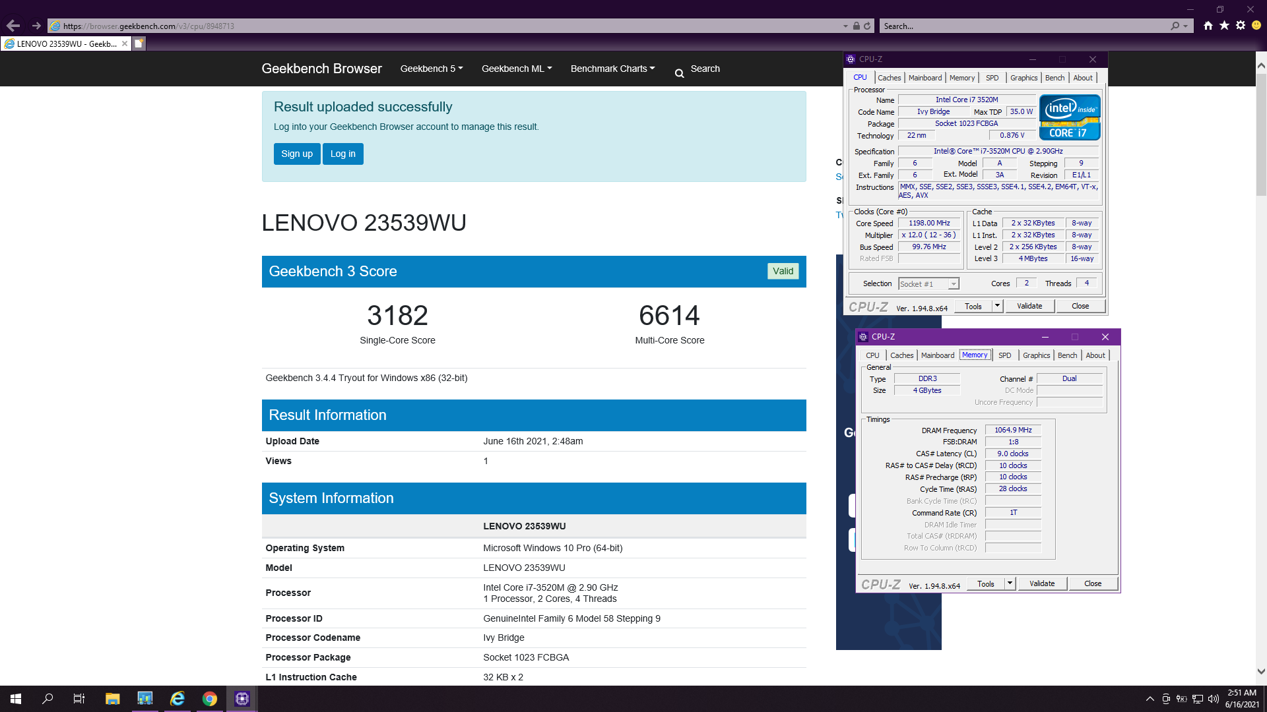Click the browser address bar URL
This screenshot has width=1267, height=712.
(148, 26)
